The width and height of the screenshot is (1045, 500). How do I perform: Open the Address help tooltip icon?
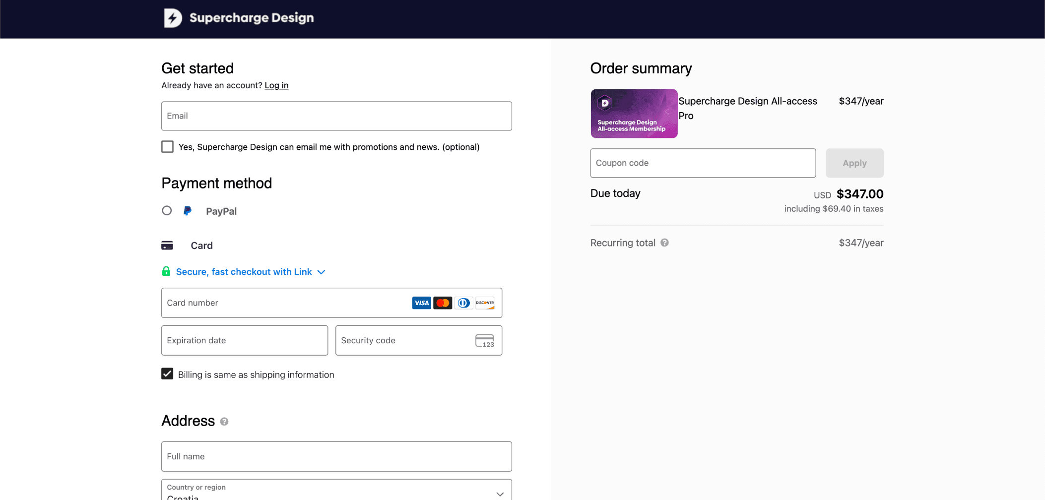click(x=224, y=421)
